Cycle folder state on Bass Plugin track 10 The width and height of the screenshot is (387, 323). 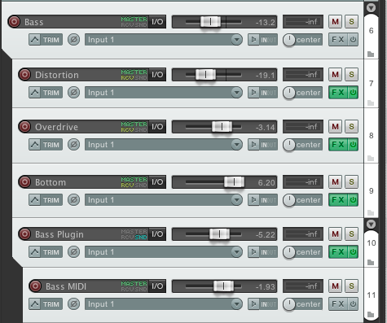pos(371,262)
